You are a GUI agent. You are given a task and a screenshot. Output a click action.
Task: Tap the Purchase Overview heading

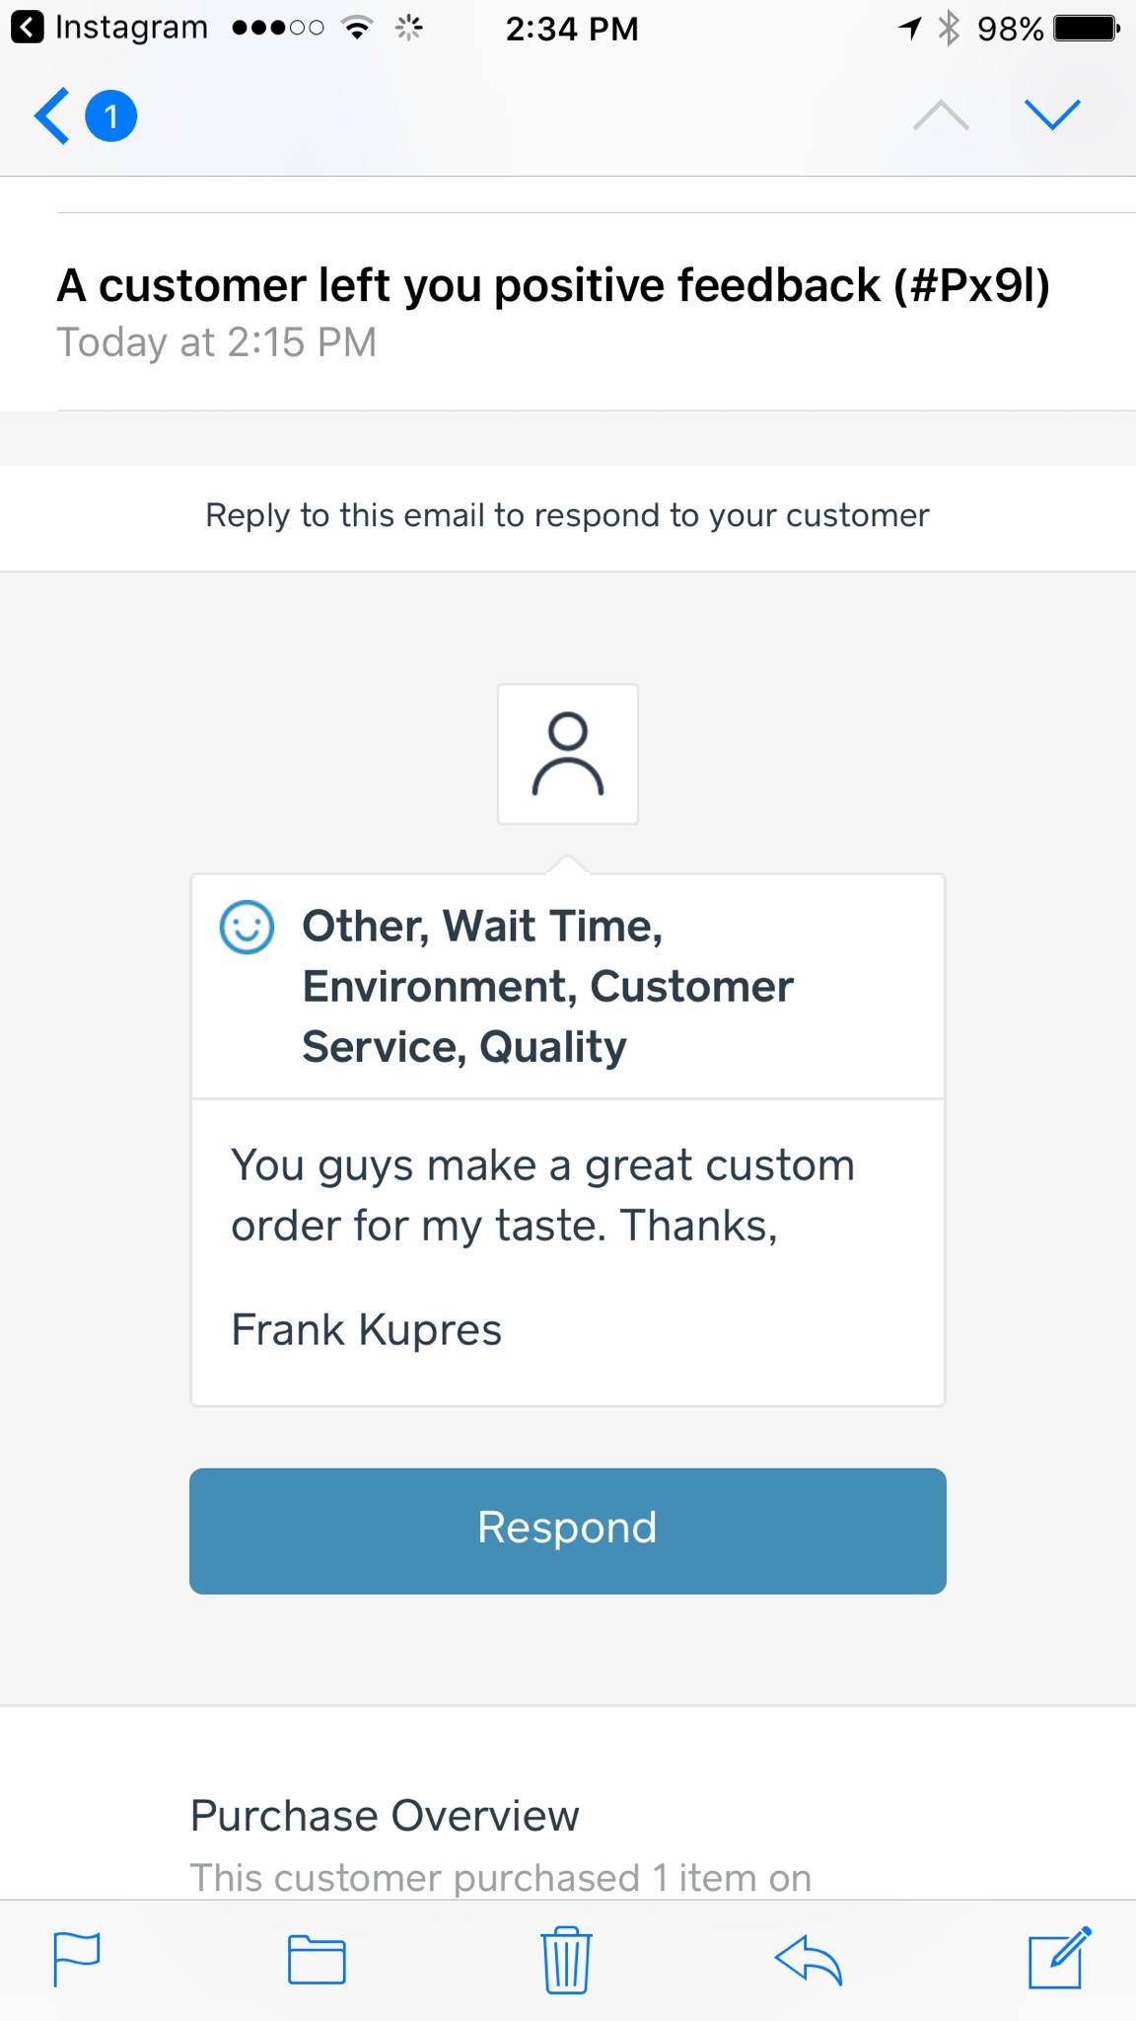[385, 1816]
